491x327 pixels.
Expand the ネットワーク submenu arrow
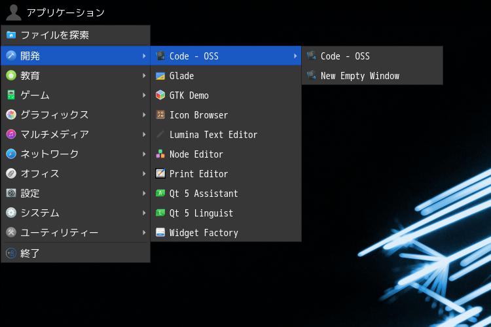click(144, 154)
